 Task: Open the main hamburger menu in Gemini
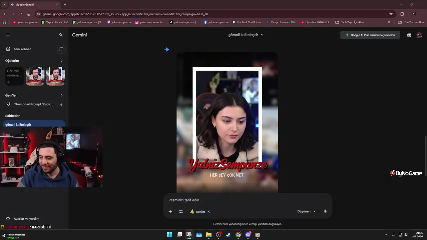pos(8,35)
